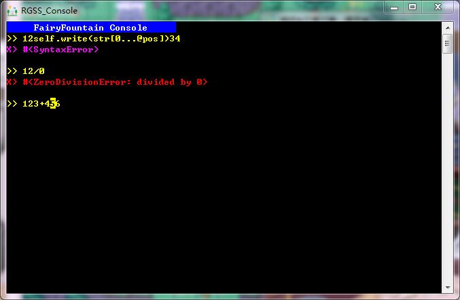Click the 12self.write(str[0...@pos])34 input line
460x300 pixels.
click(94, 39)
